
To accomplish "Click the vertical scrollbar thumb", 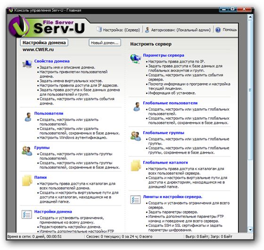I will click(x=250, y=90).
